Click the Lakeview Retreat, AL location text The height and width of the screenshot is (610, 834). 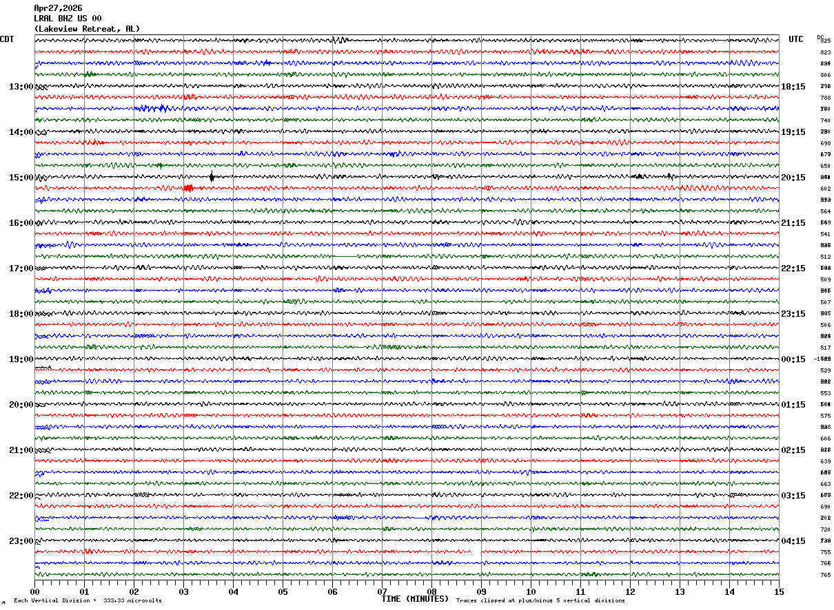[x=87, y=29]
